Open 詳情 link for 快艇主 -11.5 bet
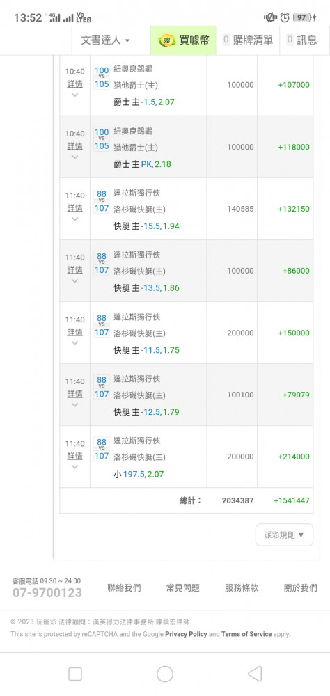The width and height of the screenshot is (330, 696). coord(74,332)
